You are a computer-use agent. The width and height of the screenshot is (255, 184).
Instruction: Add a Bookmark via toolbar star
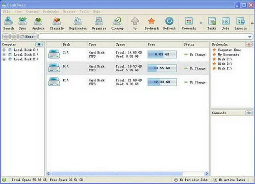(151, 23)
